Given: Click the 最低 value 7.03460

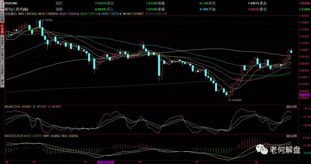Looking at the screenshot, I should pyautogui.click(x=304, y=9).
